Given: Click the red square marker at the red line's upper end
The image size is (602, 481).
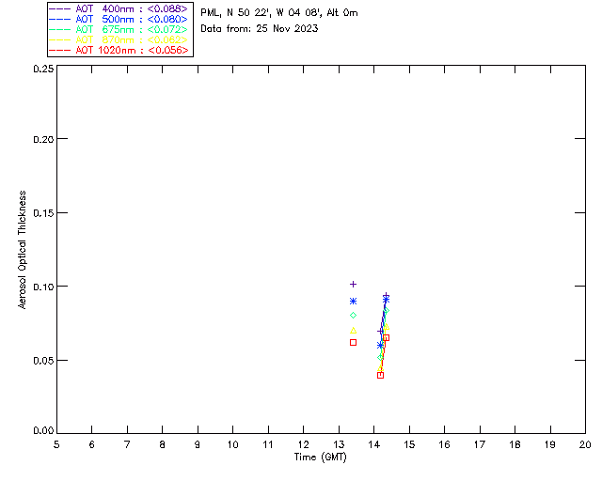Looking at the screenshot, I should click(x=387, y=337).
